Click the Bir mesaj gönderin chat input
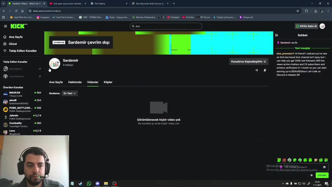This screenshot has width=332, height=187. pos(302,167)
